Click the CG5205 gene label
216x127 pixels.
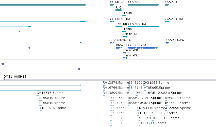pos(134,2)
